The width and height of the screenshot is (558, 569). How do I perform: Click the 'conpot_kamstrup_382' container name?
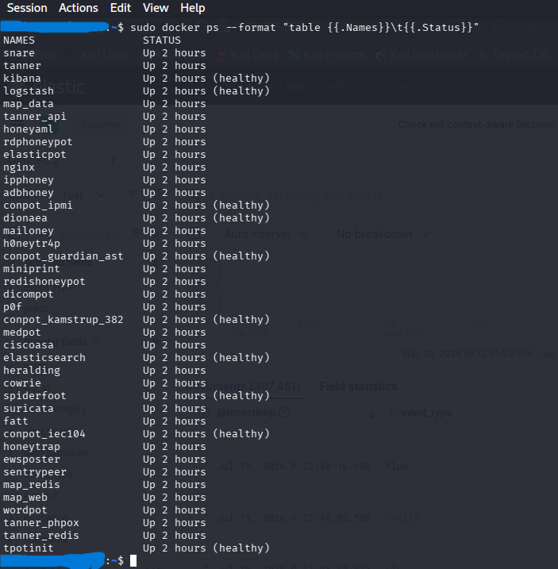63,320
